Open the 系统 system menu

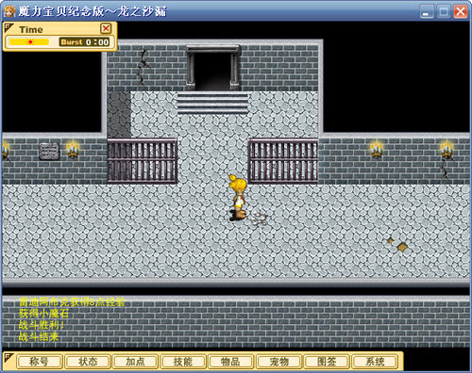(x=375, y=362)
